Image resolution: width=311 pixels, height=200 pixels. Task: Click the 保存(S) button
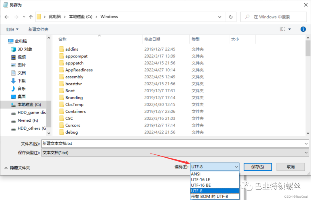point(258,167)
